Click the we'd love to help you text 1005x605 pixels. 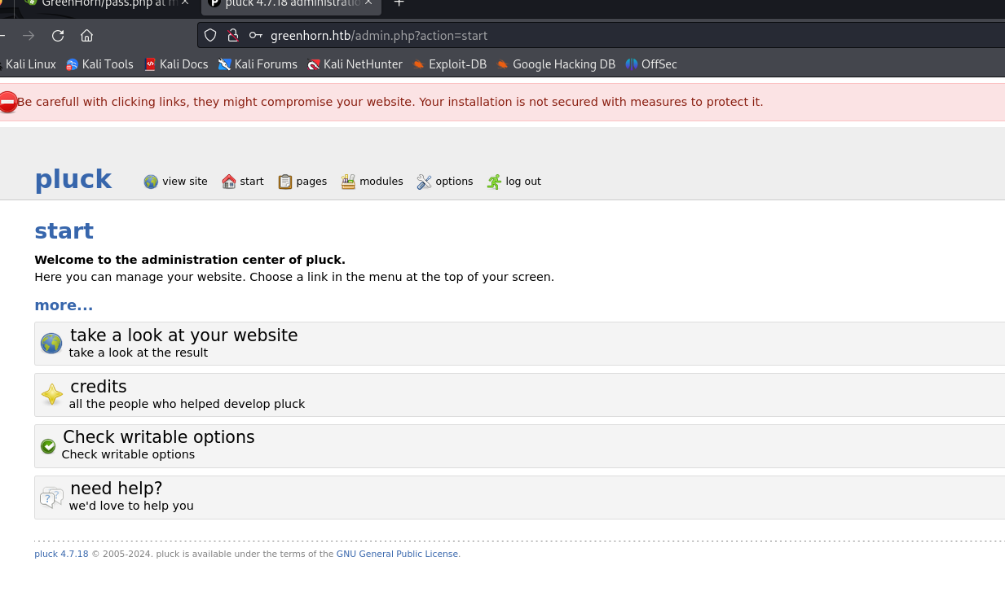click(131, 506)
